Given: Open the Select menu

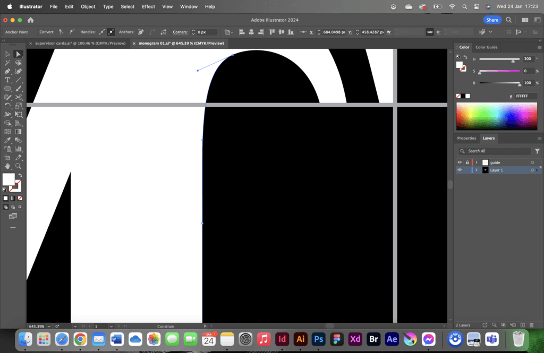Looking at the screenshot, I should [127, 6].
